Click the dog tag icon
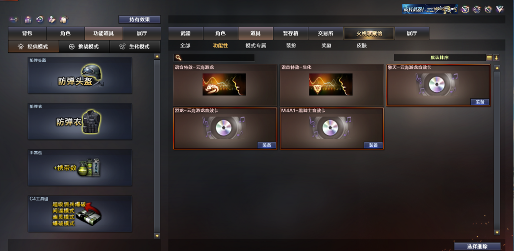Viewport: 514px width, 251px height. 64,19
